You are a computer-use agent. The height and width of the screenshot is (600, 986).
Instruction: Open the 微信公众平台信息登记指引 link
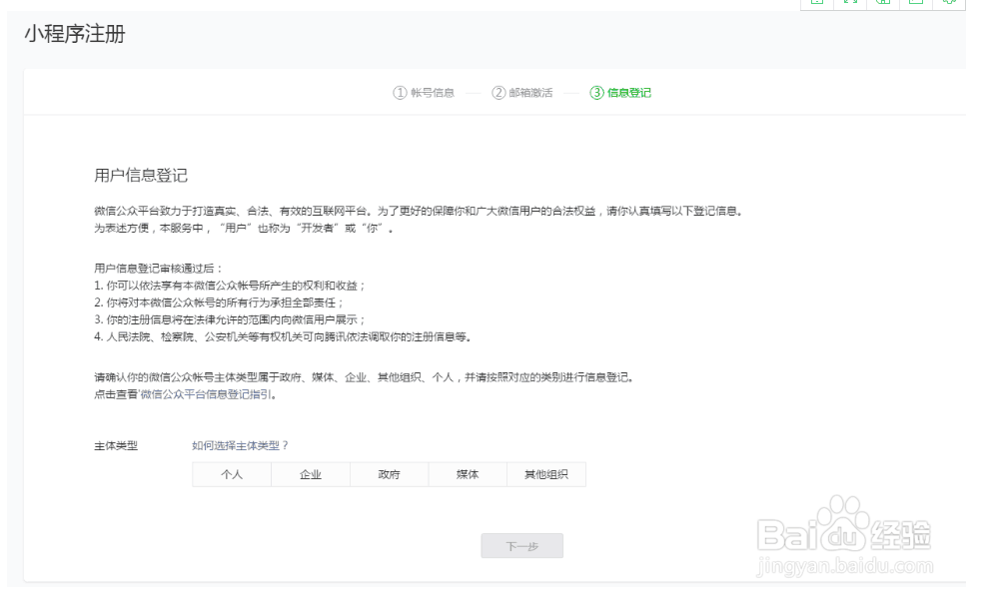206,394
